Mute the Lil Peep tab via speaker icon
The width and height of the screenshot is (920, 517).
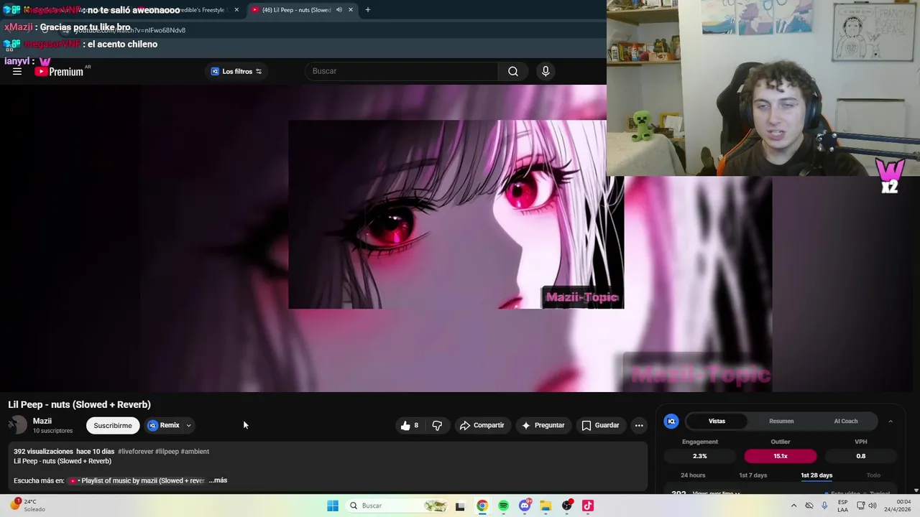pos(339,10)
